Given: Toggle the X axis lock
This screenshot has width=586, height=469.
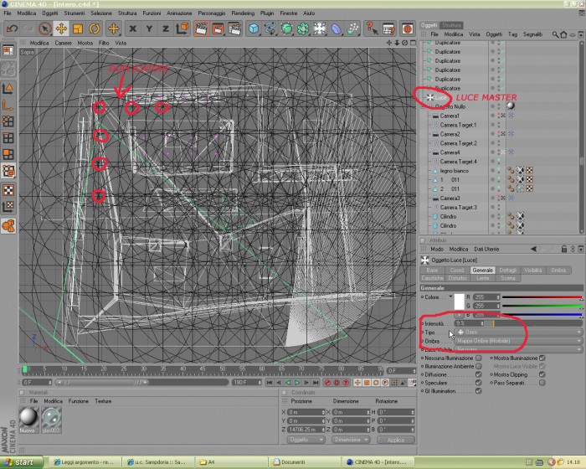Looking at the screenshot, I should coord(132,28).
